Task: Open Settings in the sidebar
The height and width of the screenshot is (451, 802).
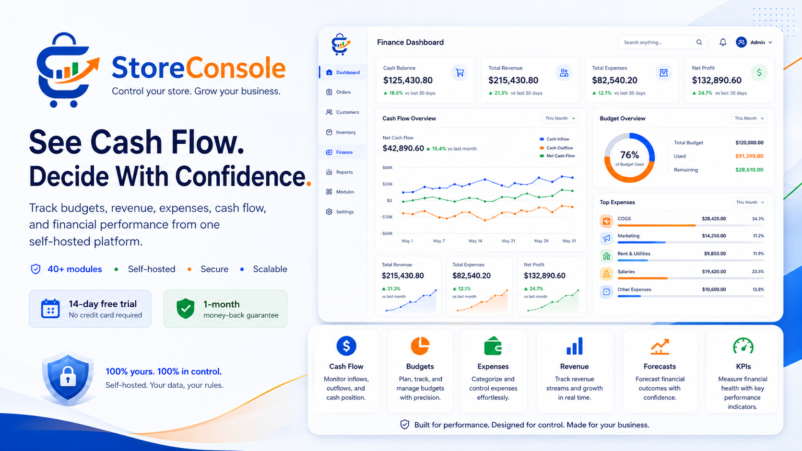Action: (x=343, y=212)
